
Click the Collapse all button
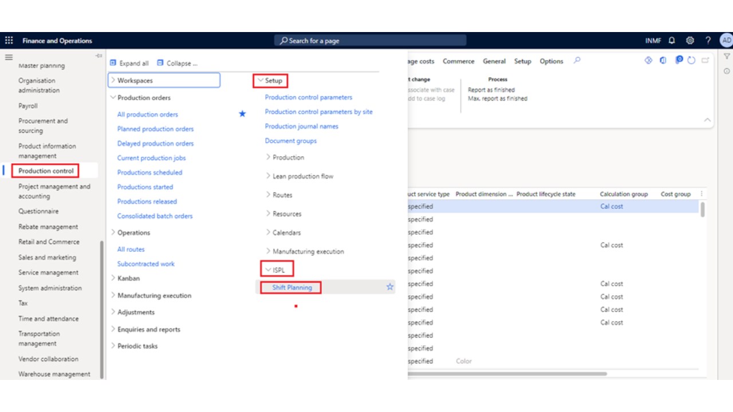click(177, 63)
